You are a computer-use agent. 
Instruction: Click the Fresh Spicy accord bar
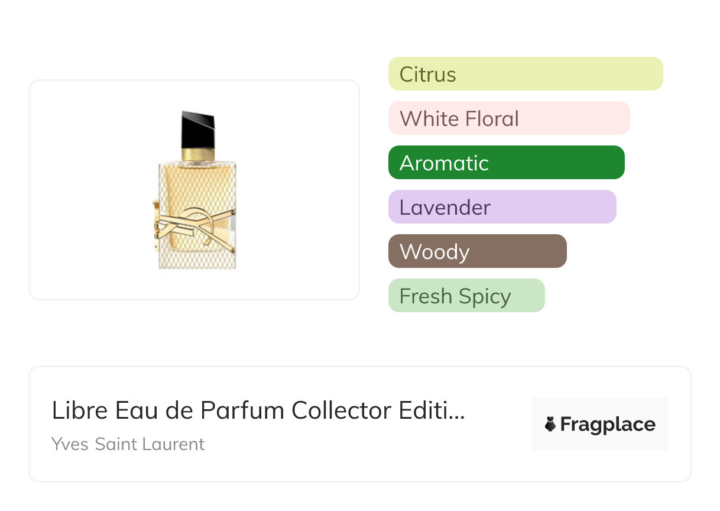point(466,296)
